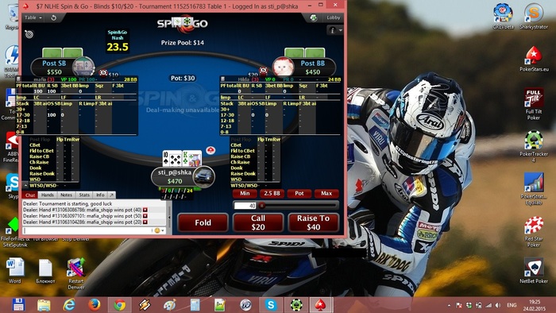
Task: Open the Restart Denwer desktop shortcut
Action: point(76,273)
